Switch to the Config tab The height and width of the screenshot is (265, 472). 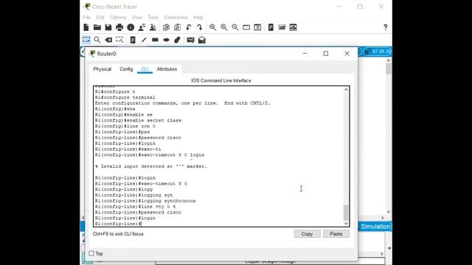126,68
